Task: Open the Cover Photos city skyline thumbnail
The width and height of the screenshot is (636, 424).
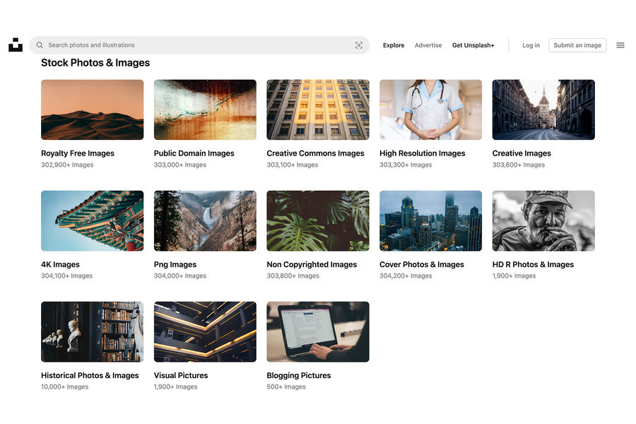Action: click(431, 220)
